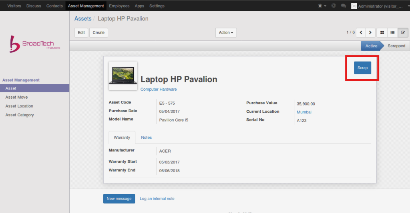This screenshot has height=213, width=410.
Task: Click the Edit button
Action: point(81,33)
